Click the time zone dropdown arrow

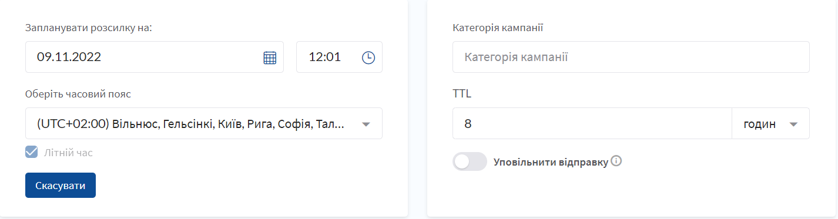[x=366, y=124]
